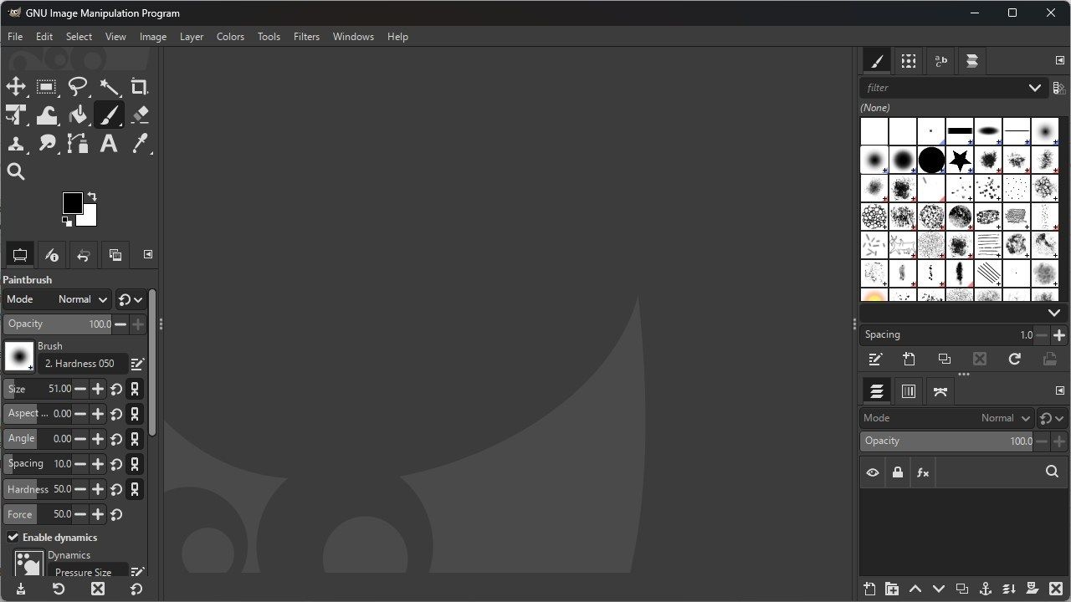Toggle the Enable dynamics checkbox
Viewport: 1071px width, 602px height.
(x=13, y=538)
